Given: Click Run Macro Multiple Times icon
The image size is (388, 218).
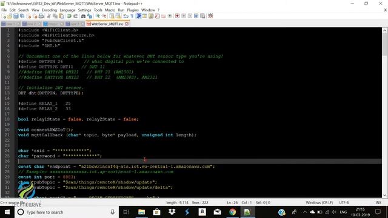Looking at the screenshot, I should point(196,16).
